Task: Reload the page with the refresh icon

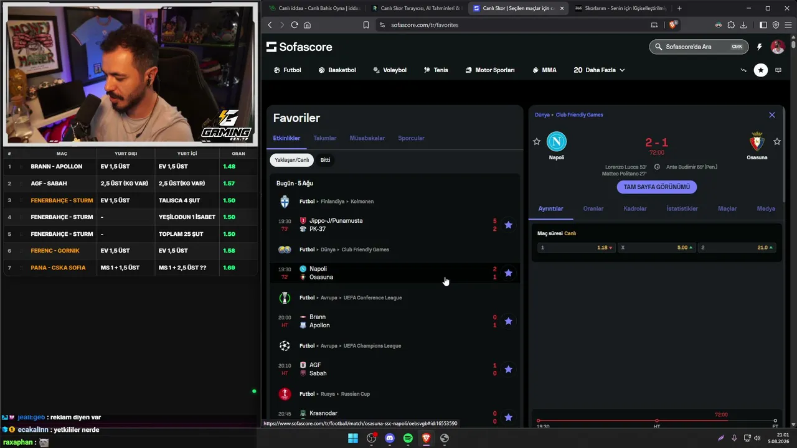Action: click(295, 25)
